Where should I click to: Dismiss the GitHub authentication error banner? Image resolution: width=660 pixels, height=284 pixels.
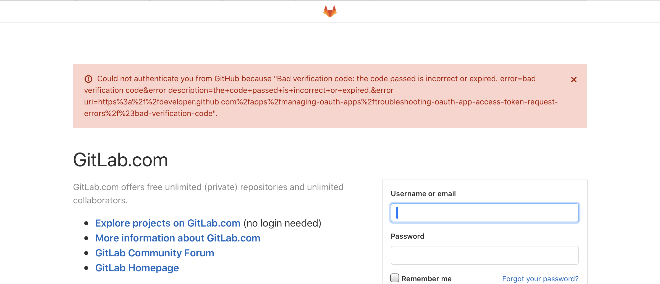click(x=574, y=80)
